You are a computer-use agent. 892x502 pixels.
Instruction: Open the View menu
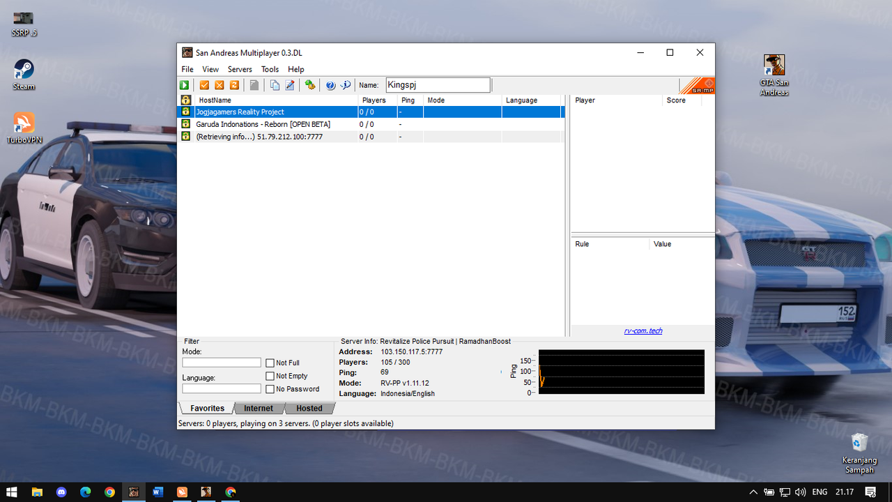(x=210, y=70)
